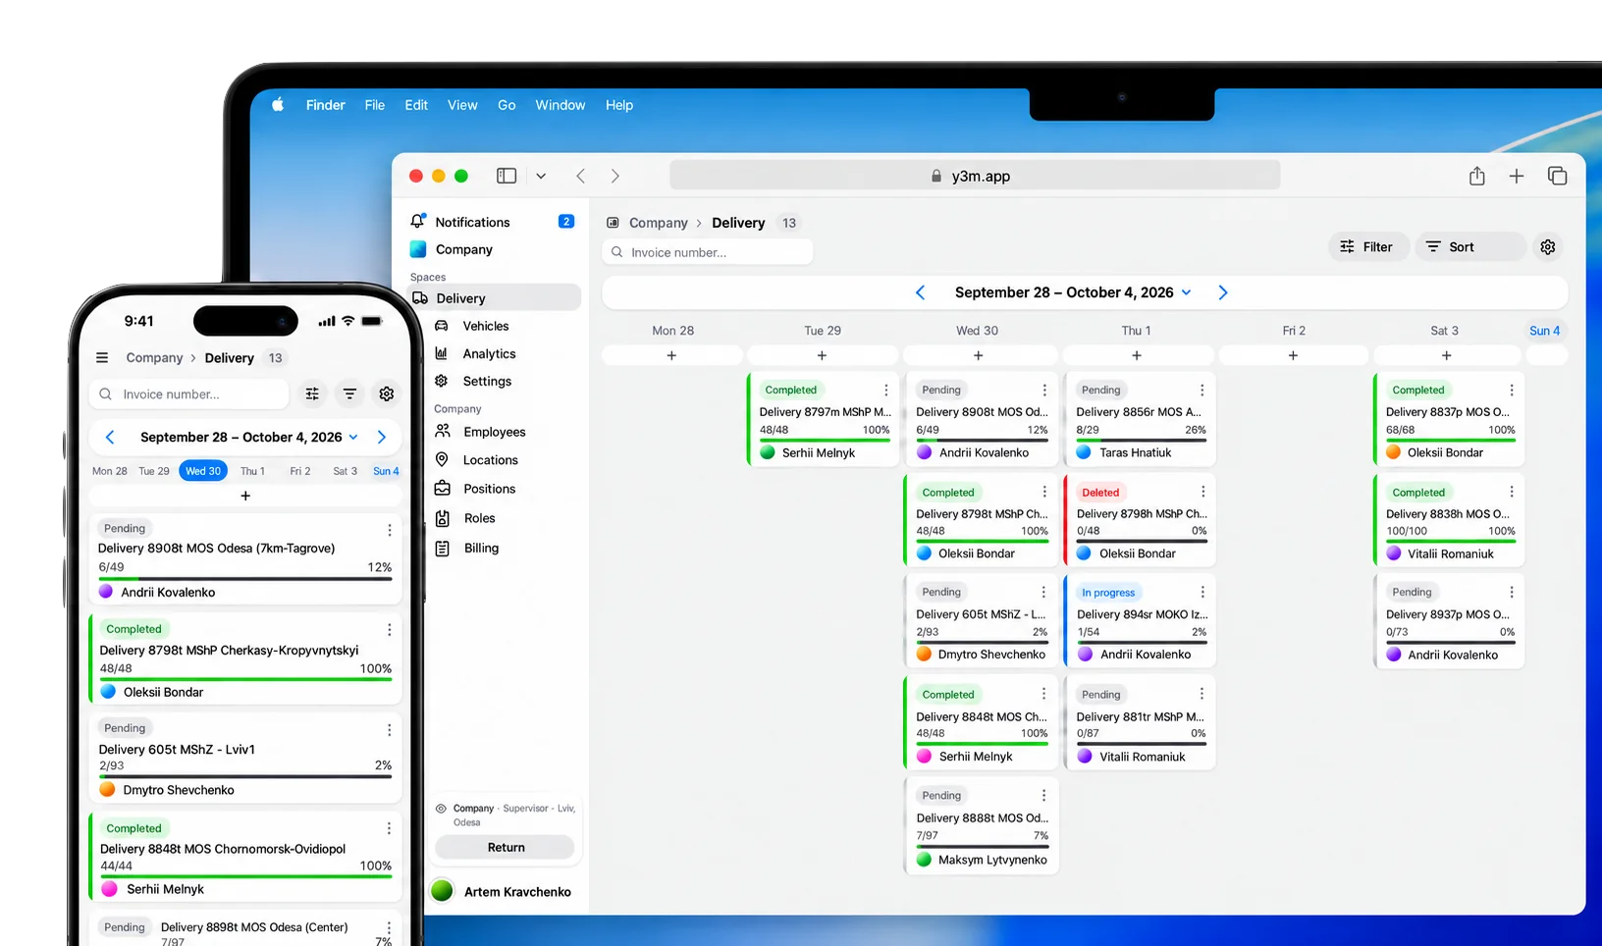Open the Notifications bell in the sidebar
This screenshot has width=1602, height=946.
[x=418, y=222]
